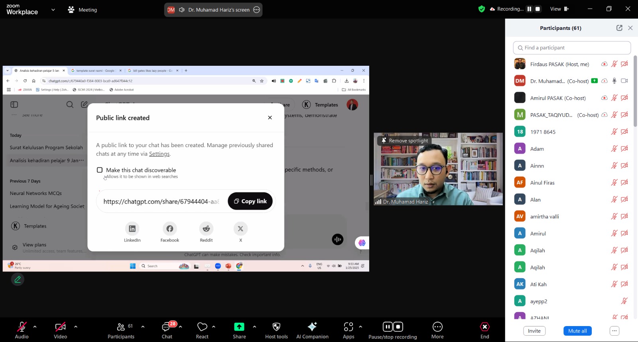The image size is (638, 342).
Task: Open screen share options ellipsis for Dr. Muhamad Hariz
Action: (x=257, y=10)
